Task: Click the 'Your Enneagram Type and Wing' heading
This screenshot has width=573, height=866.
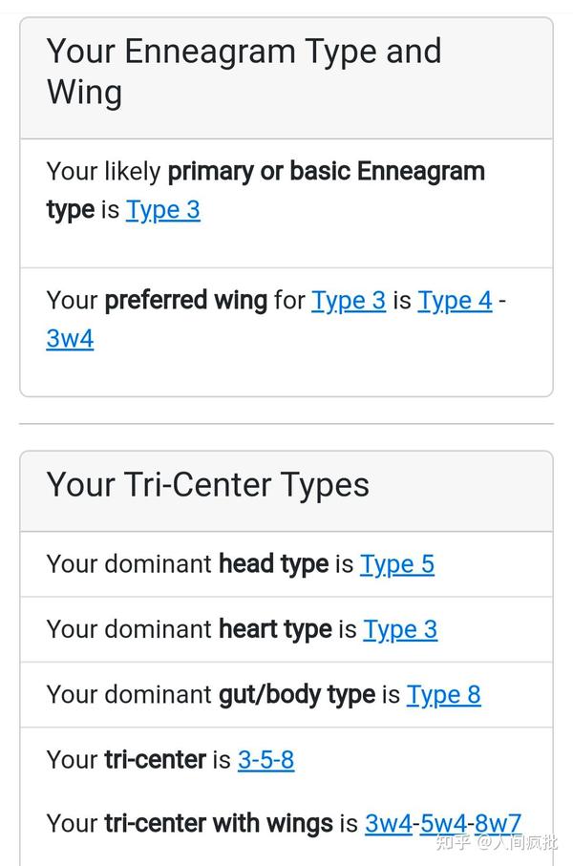Action: click(244, 72)
